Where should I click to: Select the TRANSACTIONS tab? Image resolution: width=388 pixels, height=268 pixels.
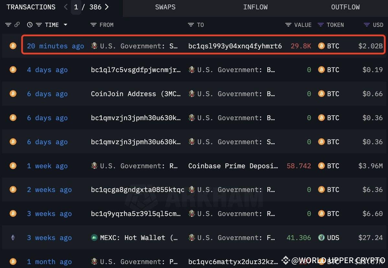[x=31, y=7]
